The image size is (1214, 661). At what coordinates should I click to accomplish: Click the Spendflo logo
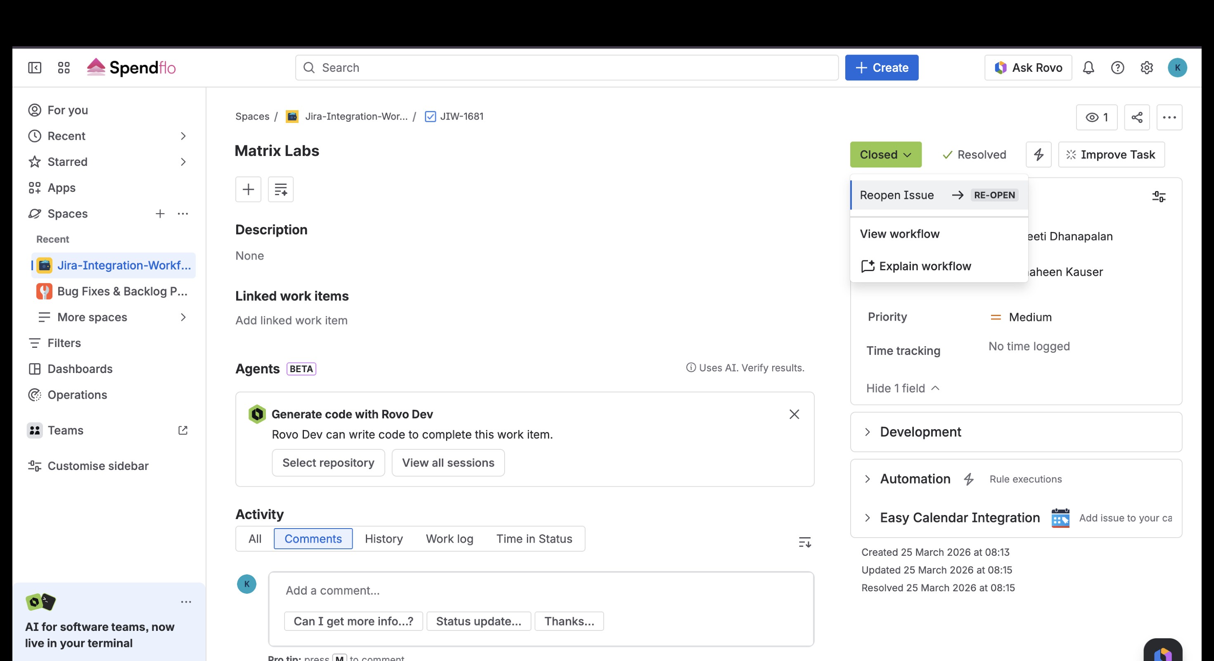click(x=131, y=68)
